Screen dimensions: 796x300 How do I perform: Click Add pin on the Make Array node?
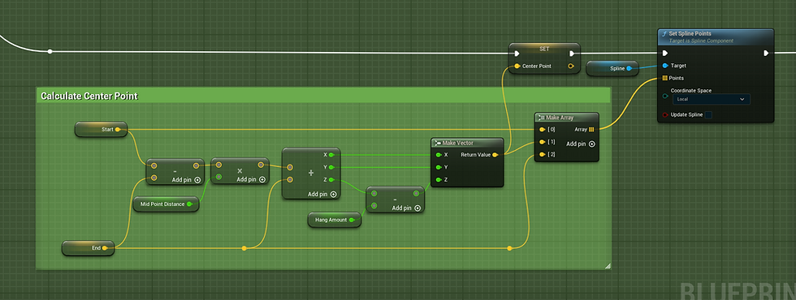click(580, 144)
